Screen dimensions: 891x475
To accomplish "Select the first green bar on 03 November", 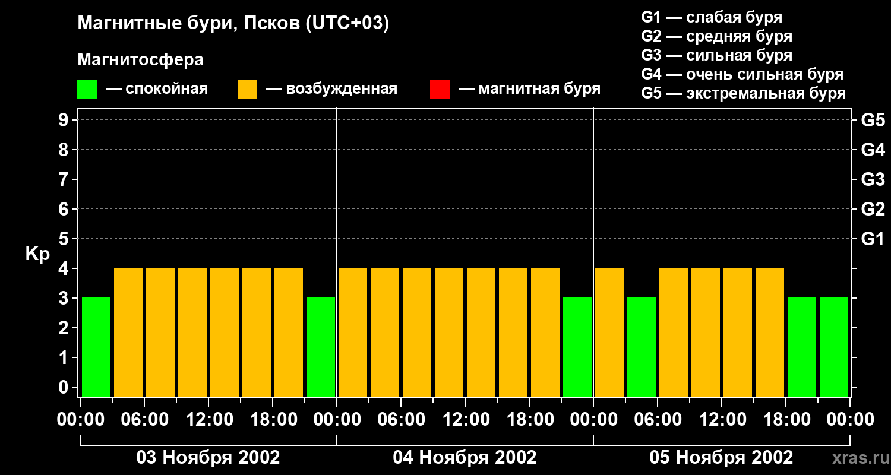I will click(96, 347).
